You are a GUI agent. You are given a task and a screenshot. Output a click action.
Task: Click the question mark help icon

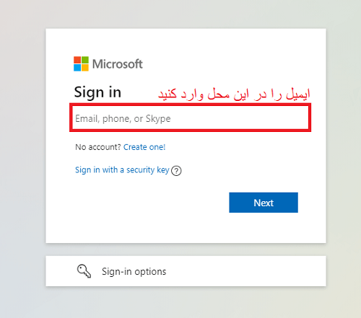[176, 171]
